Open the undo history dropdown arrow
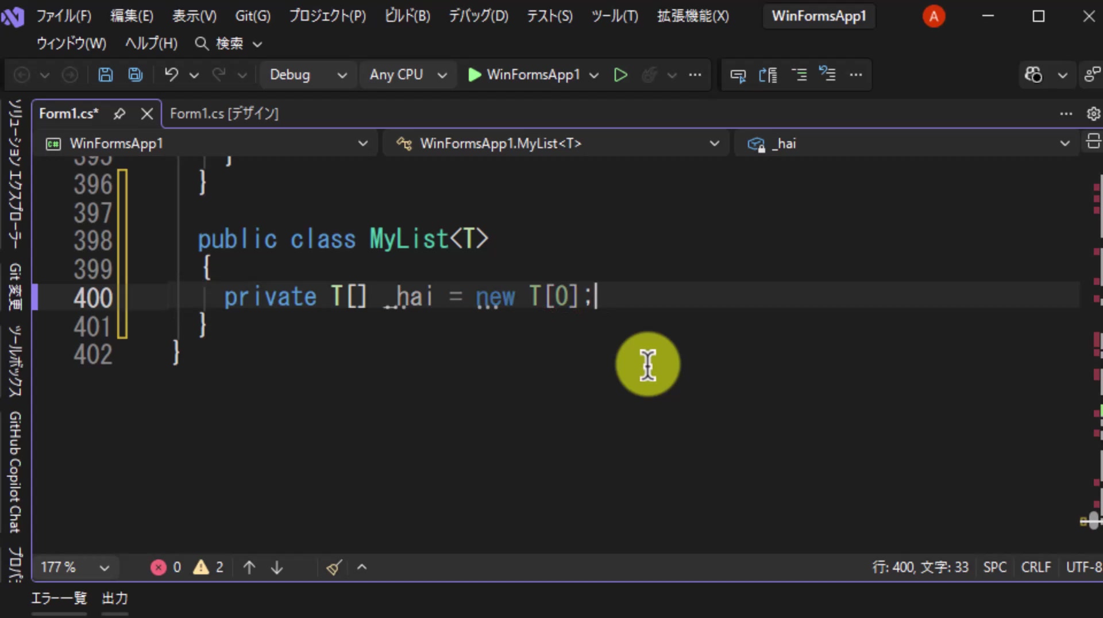The width and height of the screenshot is (1103, 618). 194,75
